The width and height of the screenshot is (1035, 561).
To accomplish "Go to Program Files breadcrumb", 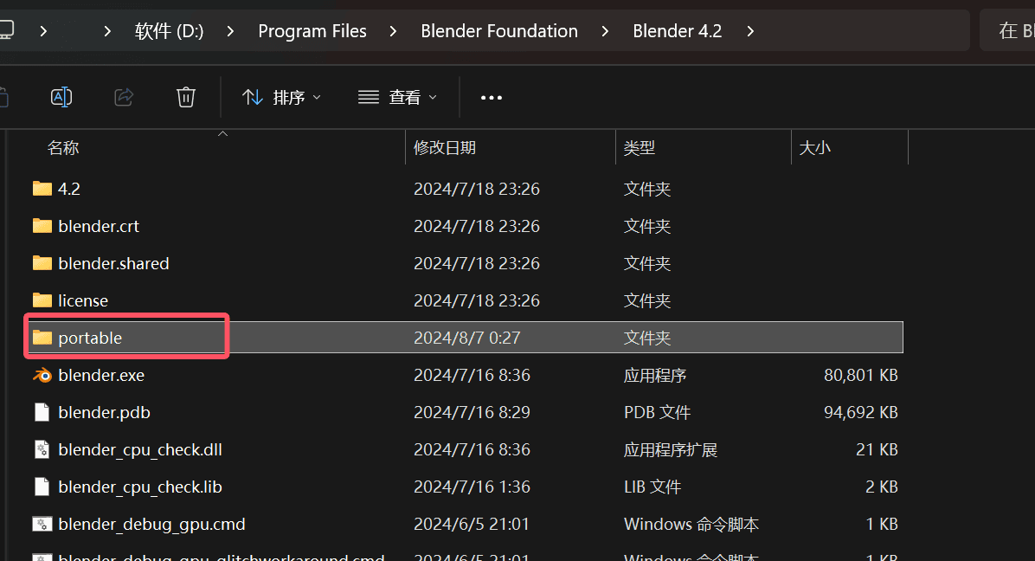I will [x=312, y=31].
